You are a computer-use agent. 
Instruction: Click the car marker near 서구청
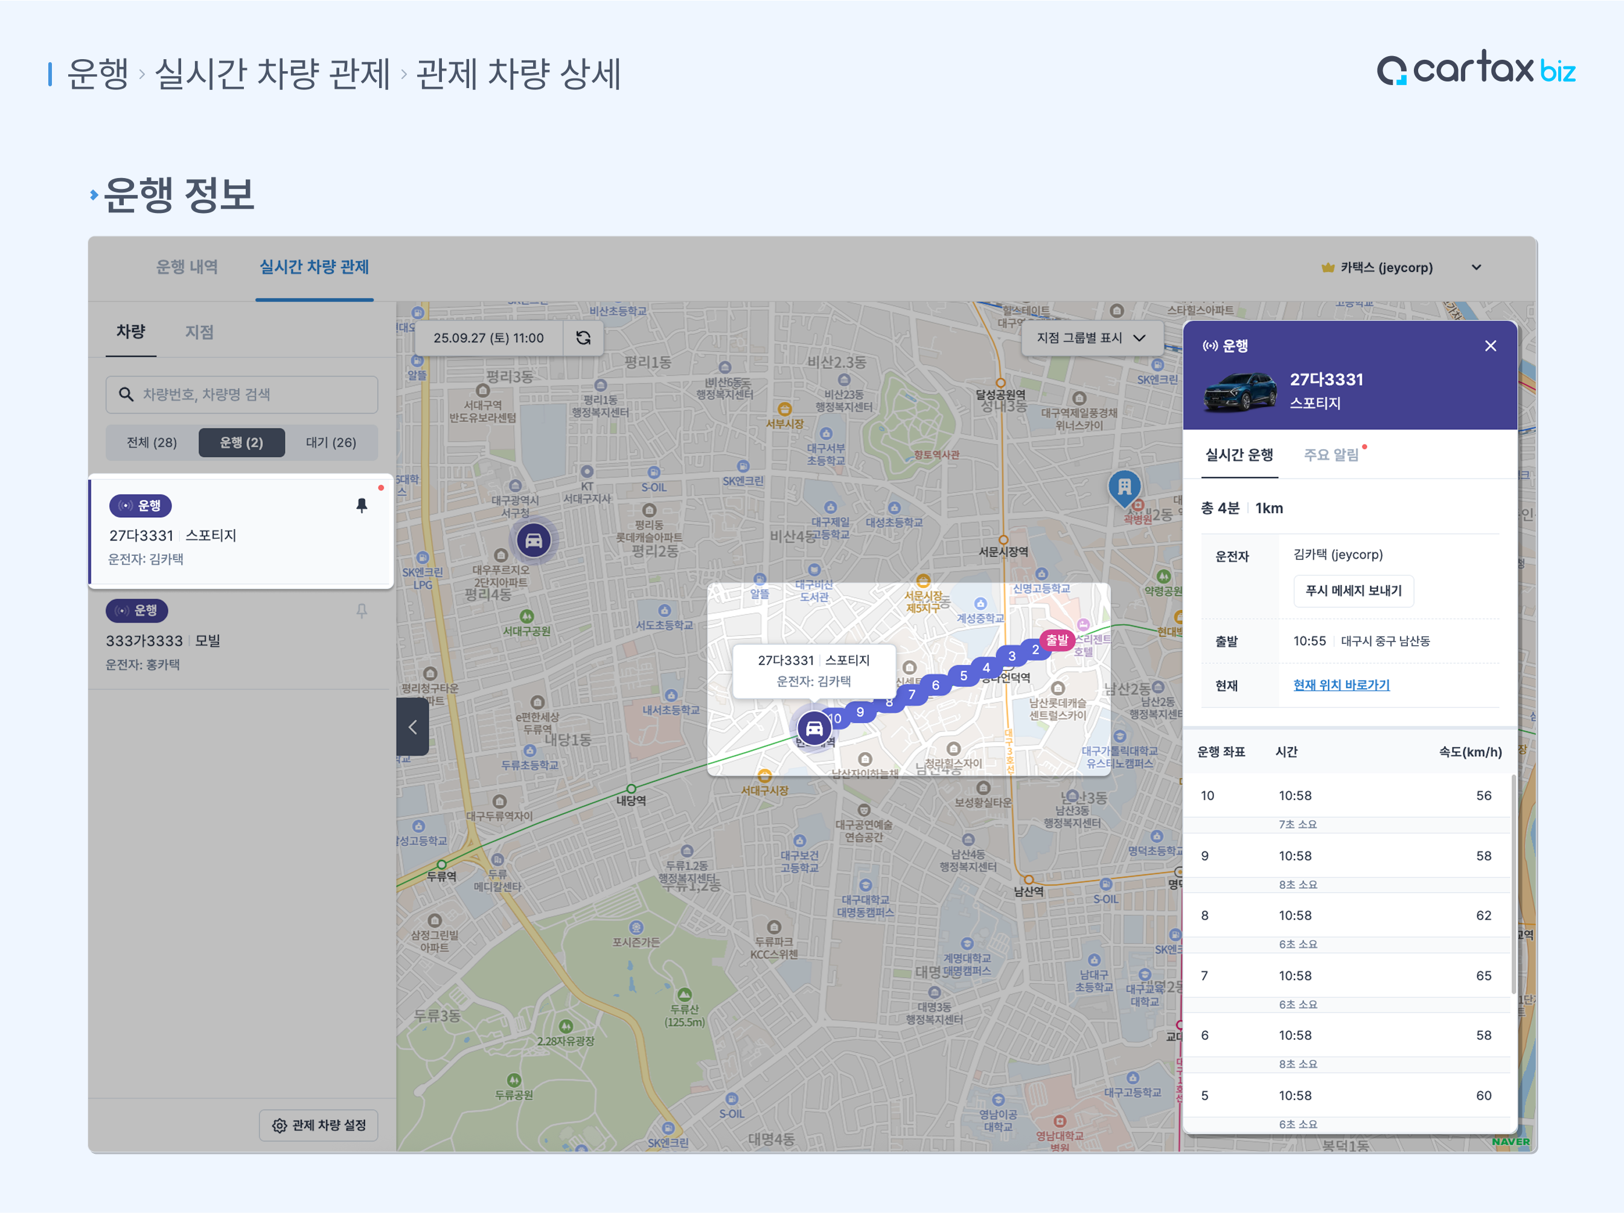tap(534, 541)
